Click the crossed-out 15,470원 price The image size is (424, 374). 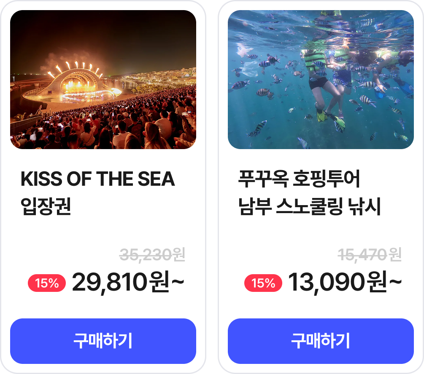coord(370,255)
